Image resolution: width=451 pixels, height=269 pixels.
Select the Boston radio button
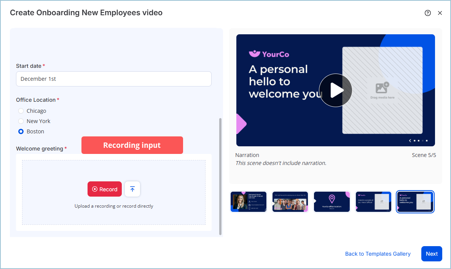pos(21,131)
